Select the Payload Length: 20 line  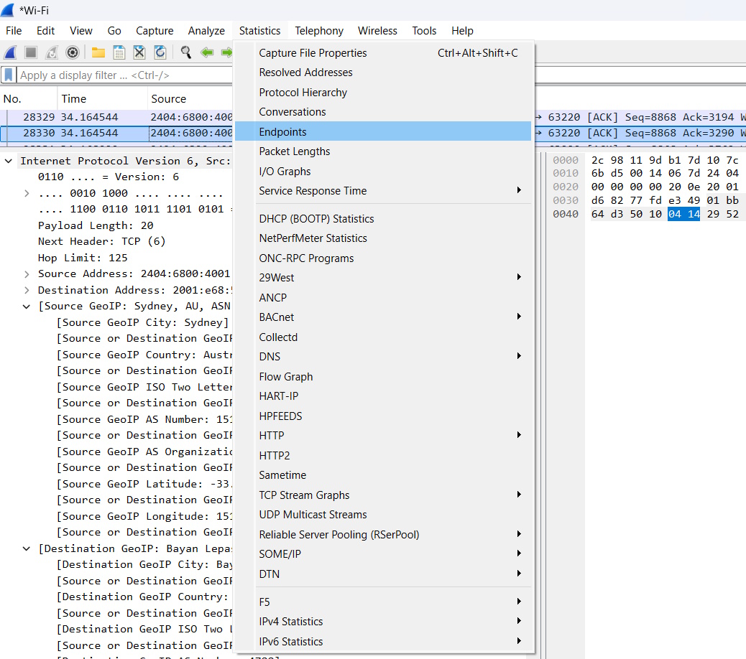[96, 225]
